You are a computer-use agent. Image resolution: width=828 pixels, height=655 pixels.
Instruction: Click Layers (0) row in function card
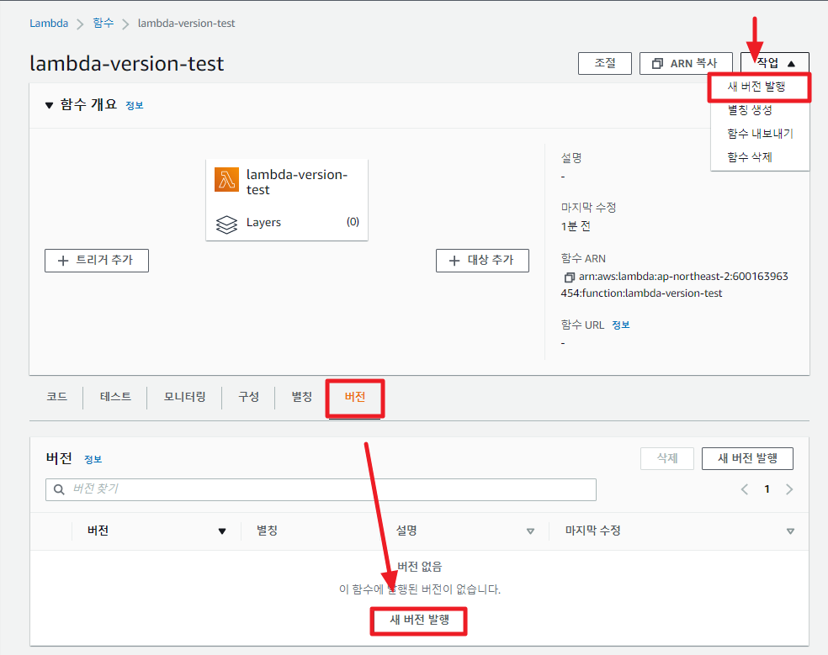[287, 222]
